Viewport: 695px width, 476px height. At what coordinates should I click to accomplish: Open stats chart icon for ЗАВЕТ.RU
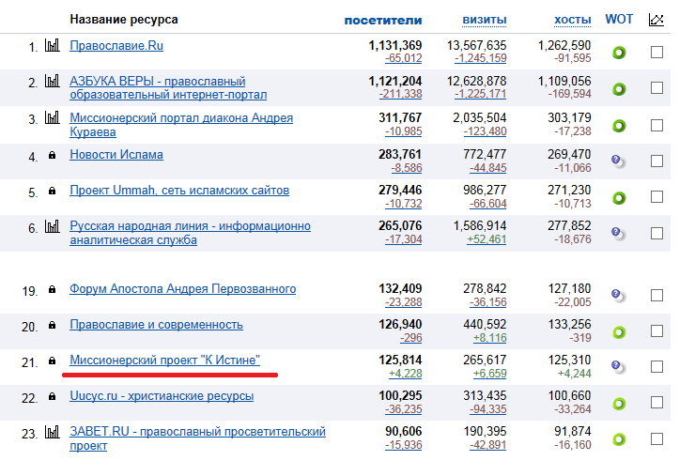(53, 432)
